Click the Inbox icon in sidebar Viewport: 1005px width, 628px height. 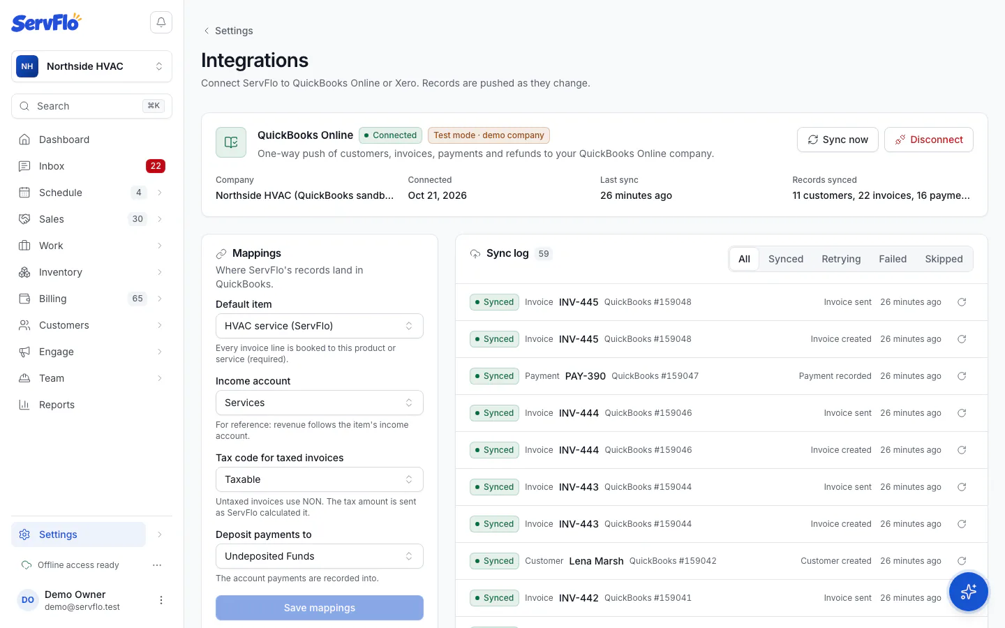point(24,166)
